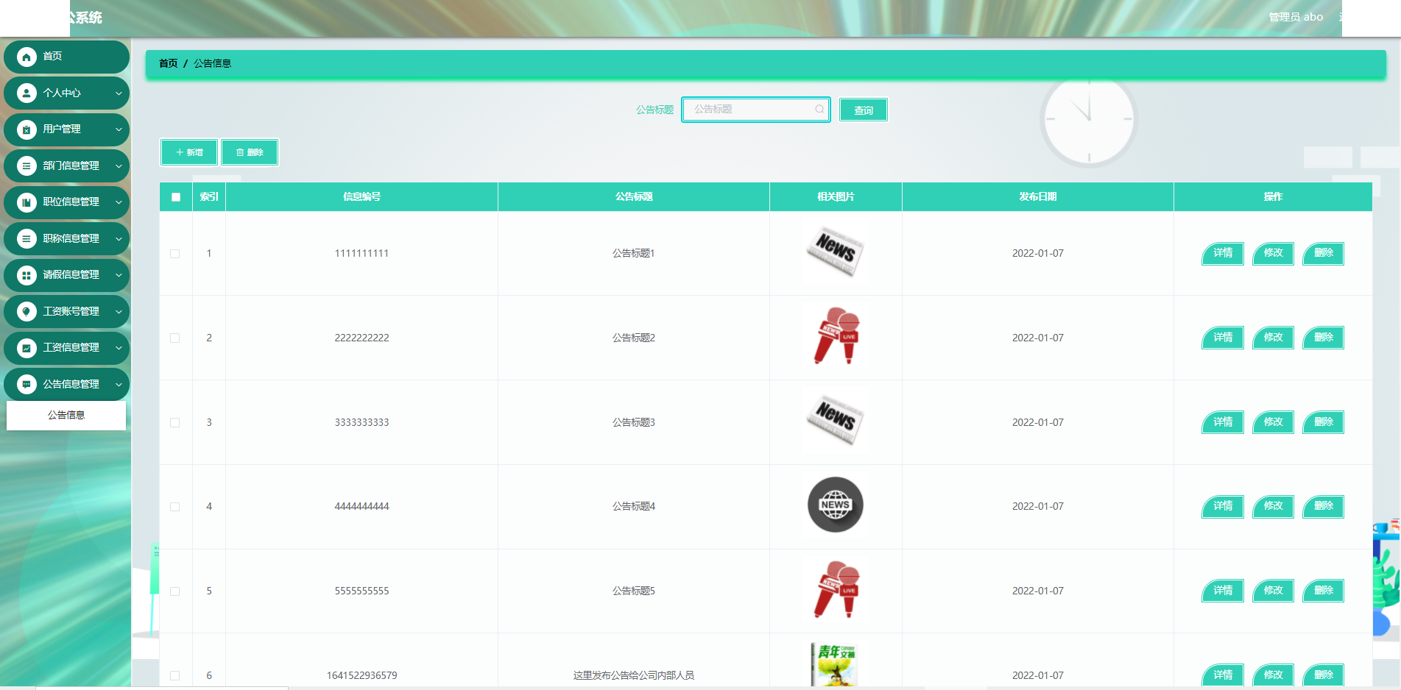Open 详情 for 公告标题1
This screenshot has height=690, width=1401.
1223,253
